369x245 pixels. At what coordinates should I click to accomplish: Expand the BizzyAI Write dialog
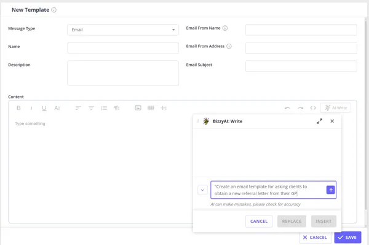click(319, 121)
